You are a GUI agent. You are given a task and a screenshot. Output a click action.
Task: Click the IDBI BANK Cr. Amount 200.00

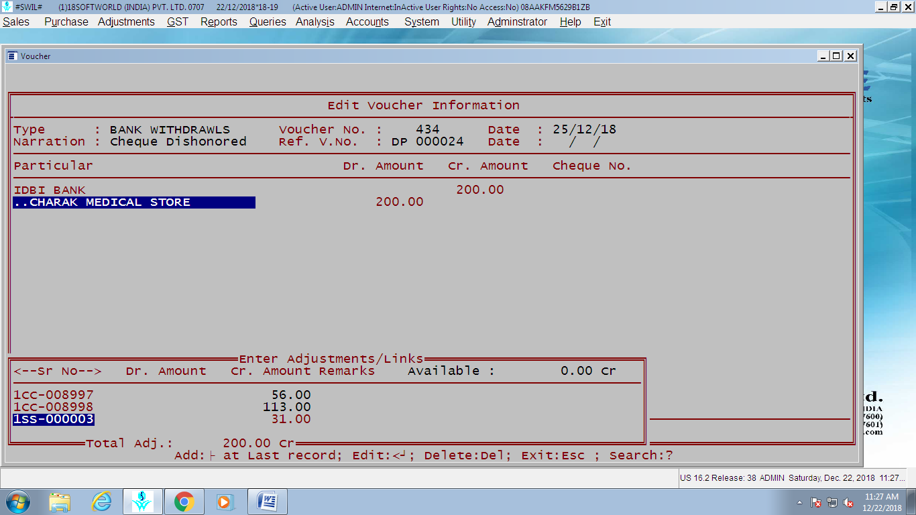(480, 190)
